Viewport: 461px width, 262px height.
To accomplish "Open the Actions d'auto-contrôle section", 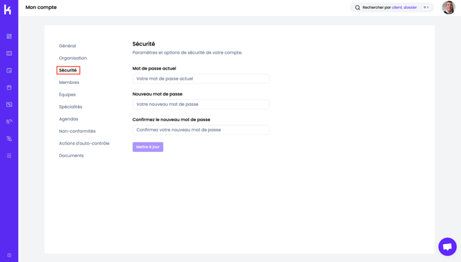I will [84, 143].
